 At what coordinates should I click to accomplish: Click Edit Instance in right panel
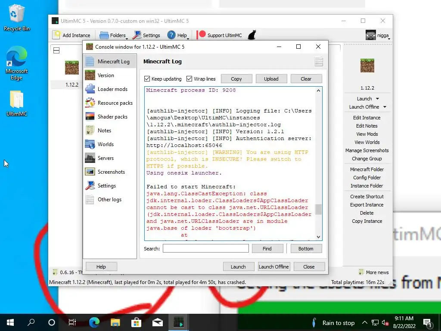pyautogui.click(x=366, y=118)
